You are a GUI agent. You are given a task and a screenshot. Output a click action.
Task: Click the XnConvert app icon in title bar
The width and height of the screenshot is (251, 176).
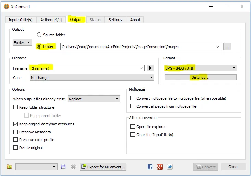click(x=7, y=6)
